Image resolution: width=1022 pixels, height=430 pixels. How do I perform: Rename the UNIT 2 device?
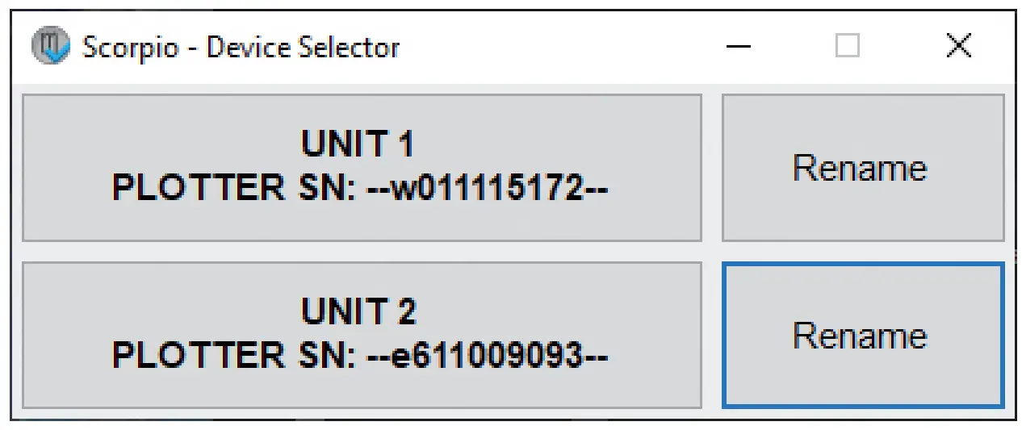point(862,335)
